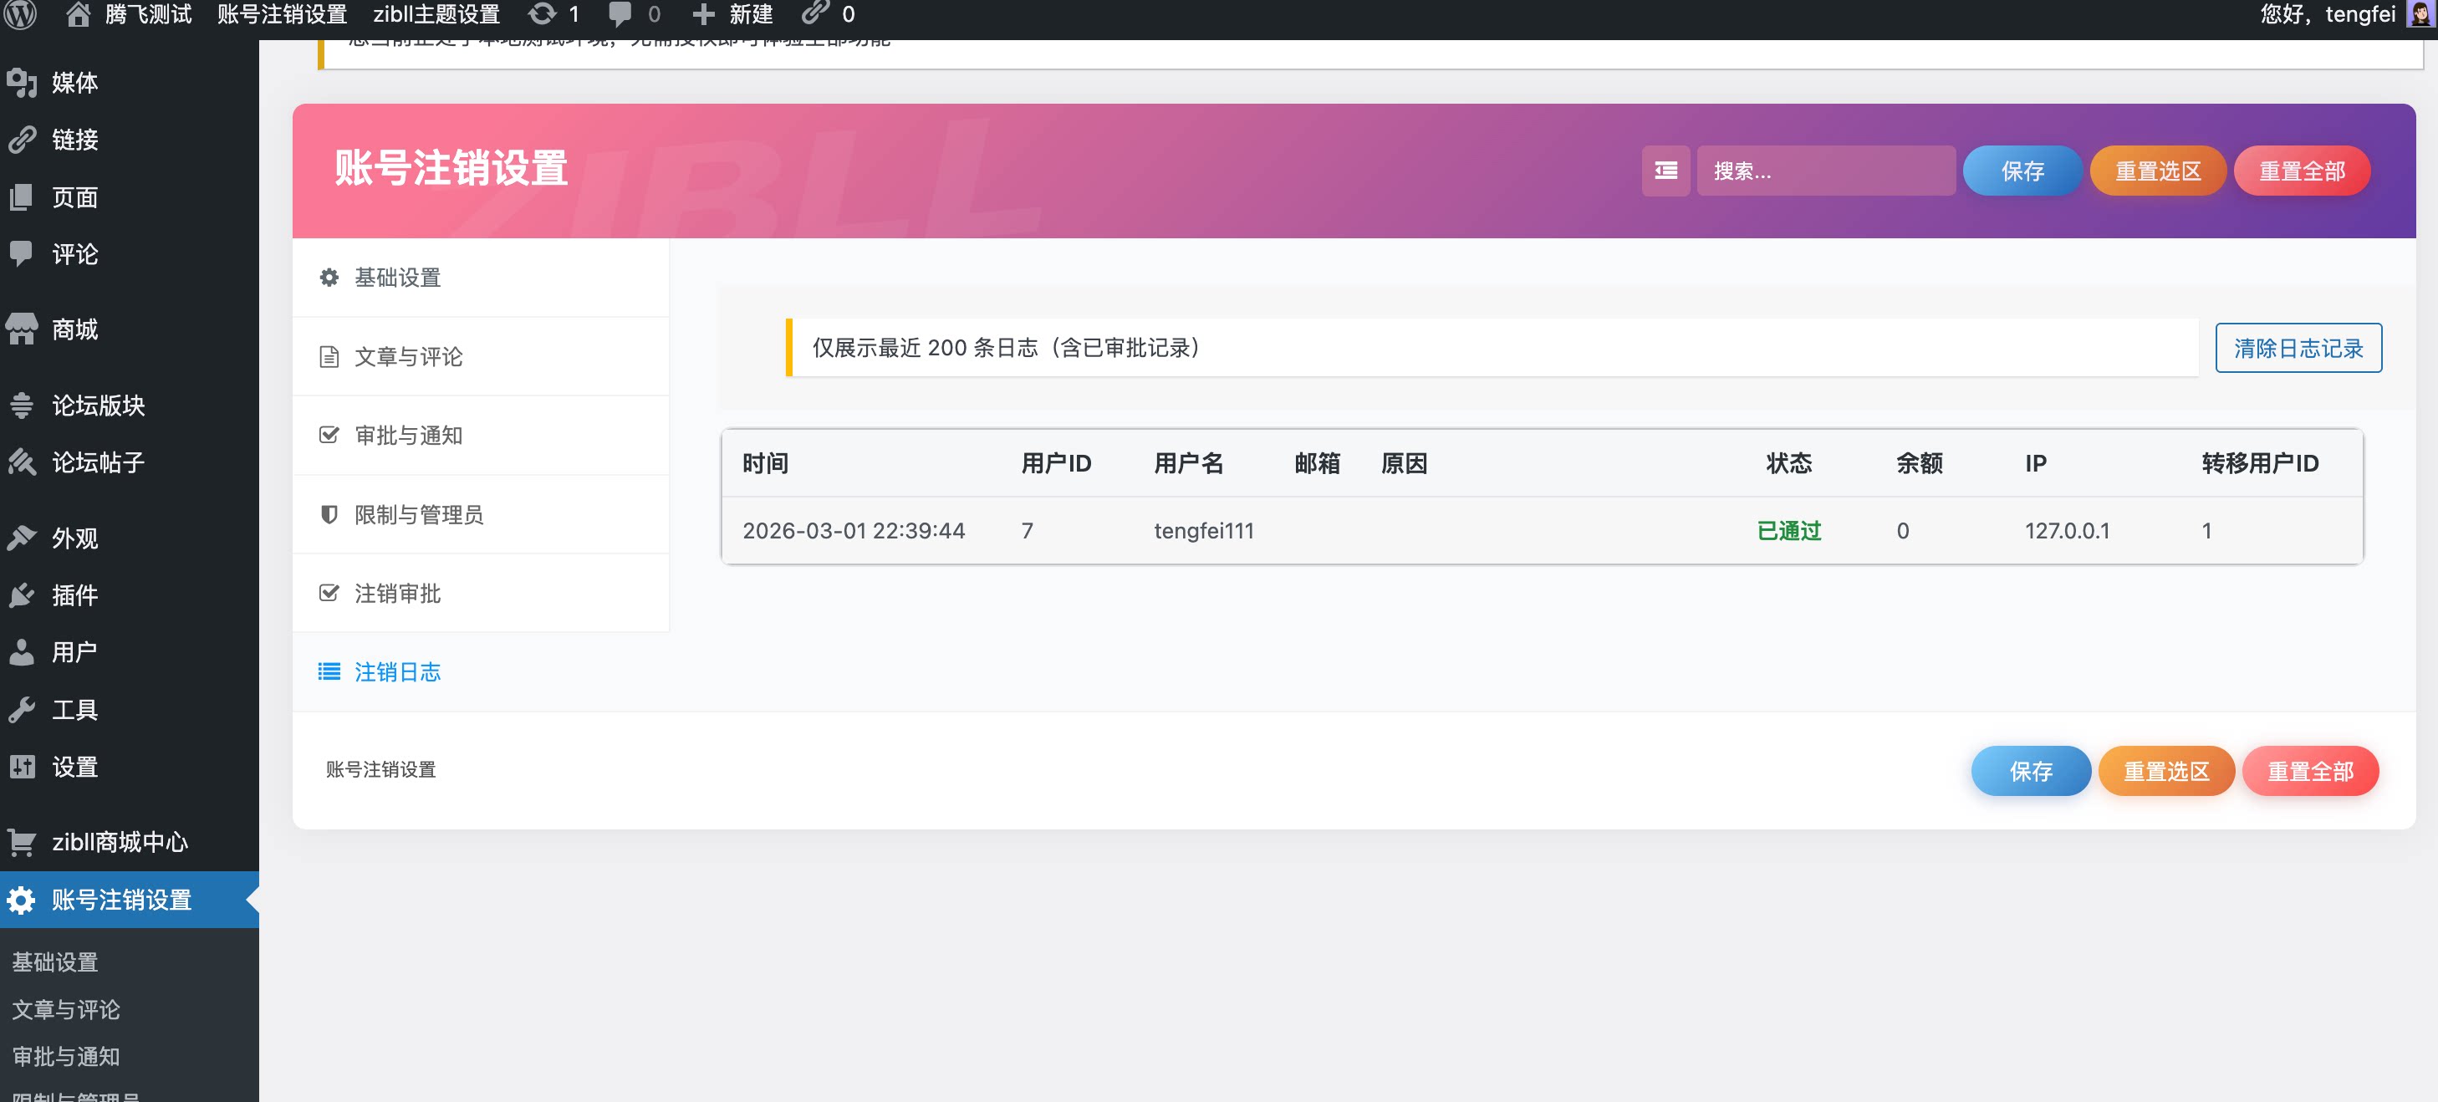Click the 清除日志记录 button
The height and width of the screenshot is (1102, 2438).
(x=2298, y=348)
